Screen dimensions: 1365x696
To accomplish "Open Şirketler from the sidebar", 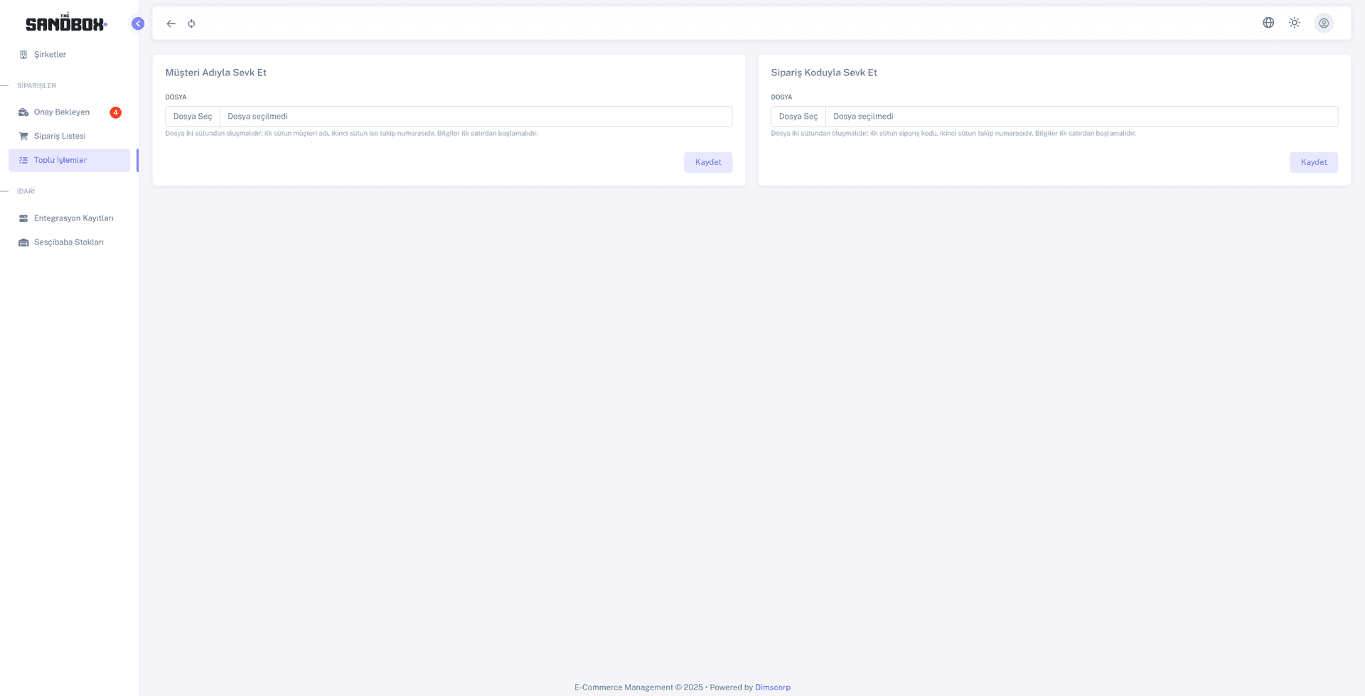I will click(x=50, y=55).
